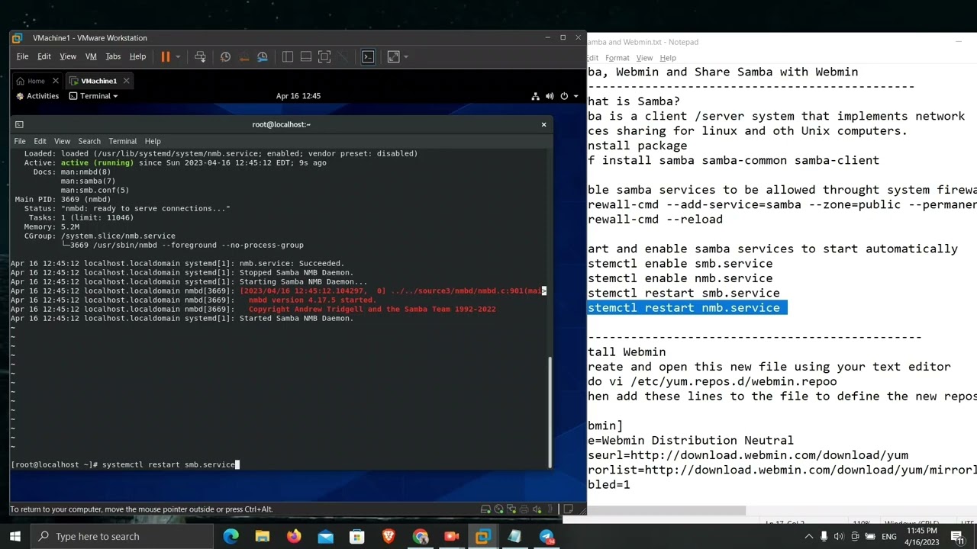
Task: Close the Home tab
Action: click(55, 81)
